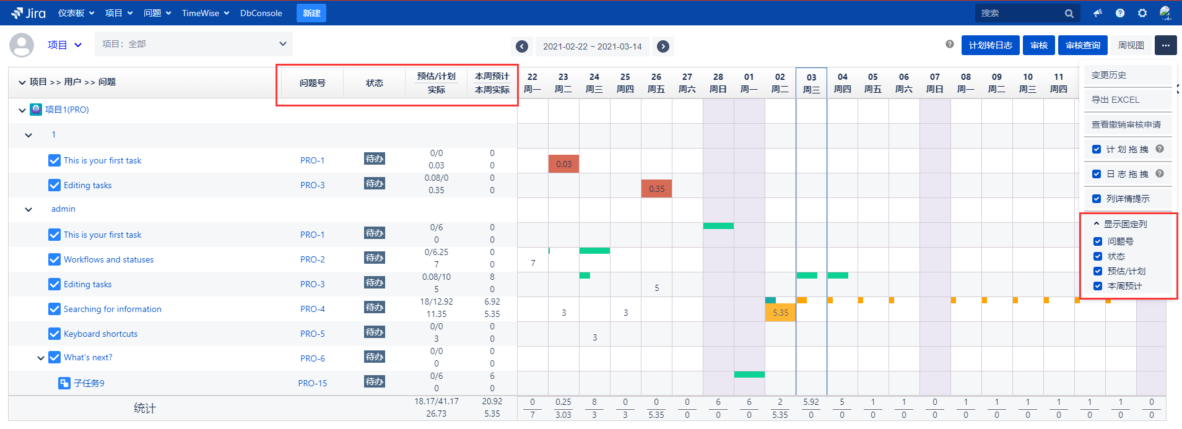Image resolution: width=1182 pixels, height=429 pixels.
Task: Open the help icon in top bar
Action: point(1120,13)
